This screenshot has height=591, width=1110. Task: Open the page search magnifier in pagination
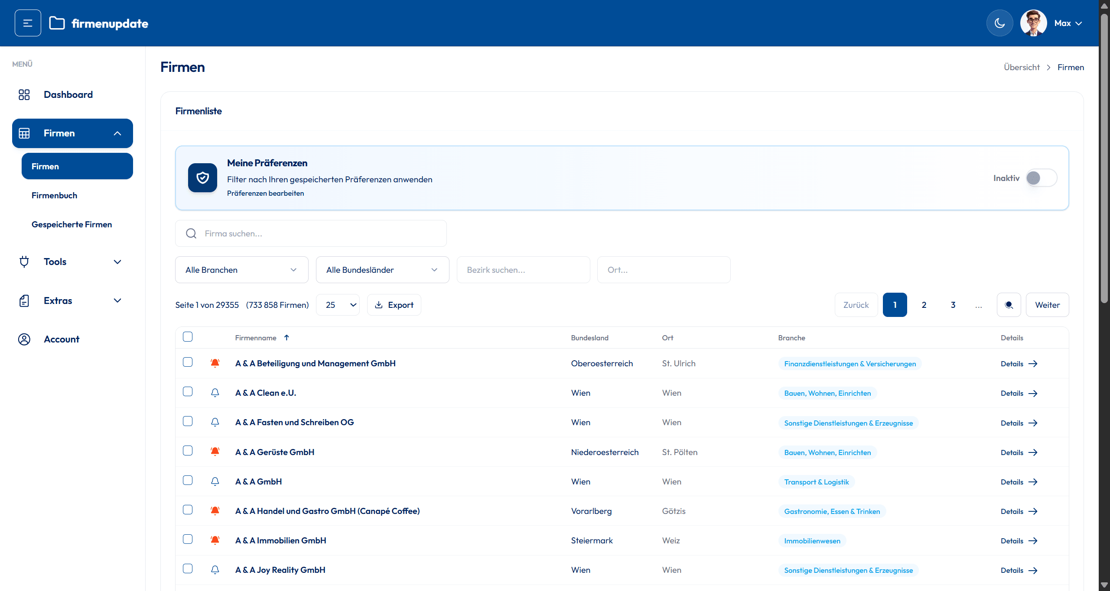pos(1009,304)
